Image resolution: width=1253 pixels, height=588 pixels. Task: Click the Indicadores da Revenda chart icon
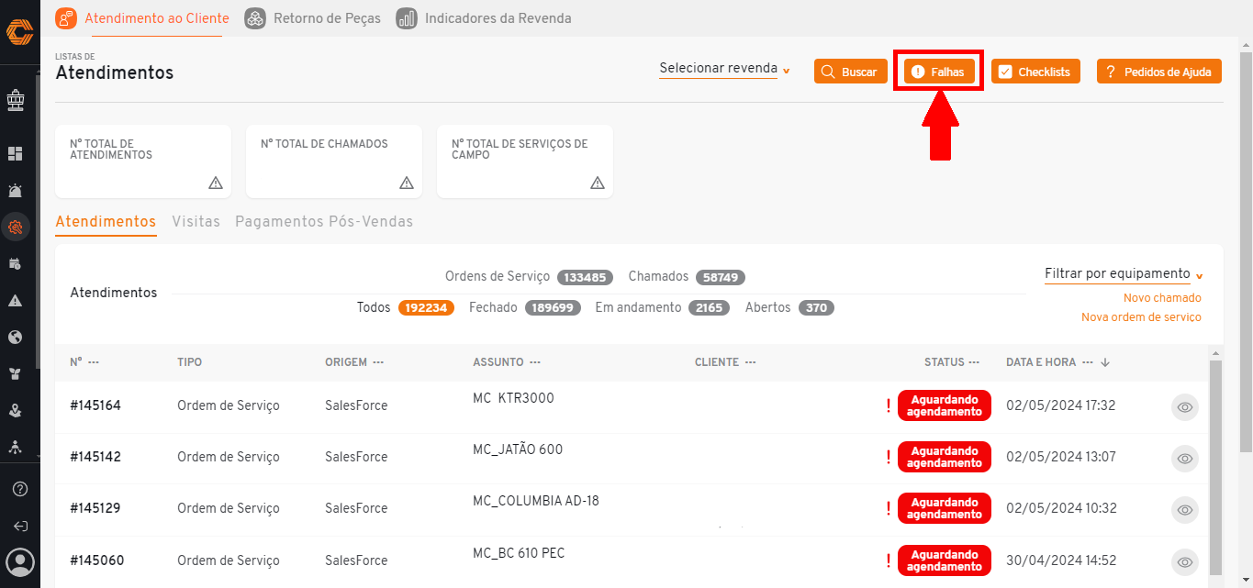(407, 18)
